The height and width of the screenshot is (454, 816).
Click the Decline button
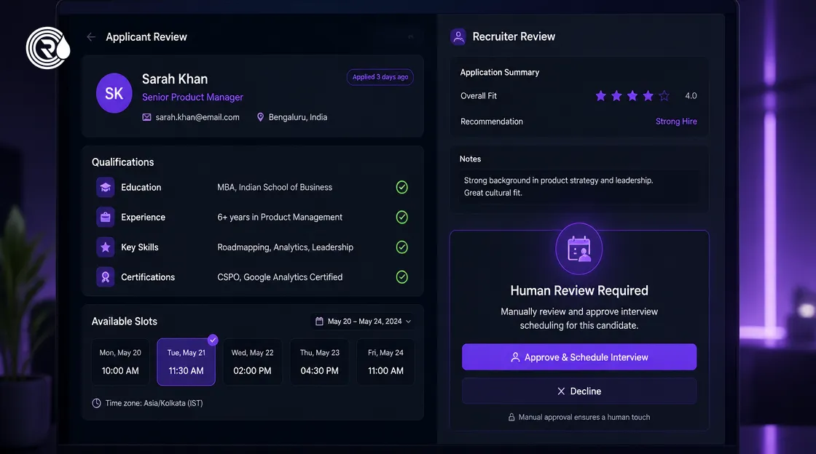click(579, 391)
